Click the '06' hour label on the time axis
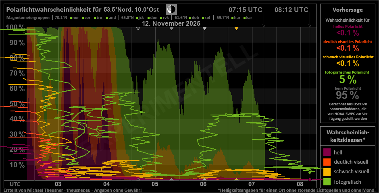 pos(203,184)
